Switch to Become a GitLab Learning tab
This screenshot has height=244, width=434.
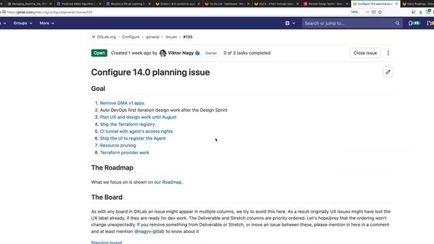coord(127,4)
